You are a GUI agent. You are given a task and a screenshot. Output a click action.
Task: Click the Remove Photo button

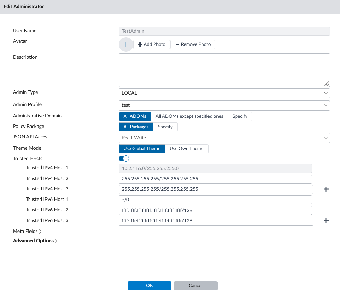pyautogui.click(x=193, y=44)
